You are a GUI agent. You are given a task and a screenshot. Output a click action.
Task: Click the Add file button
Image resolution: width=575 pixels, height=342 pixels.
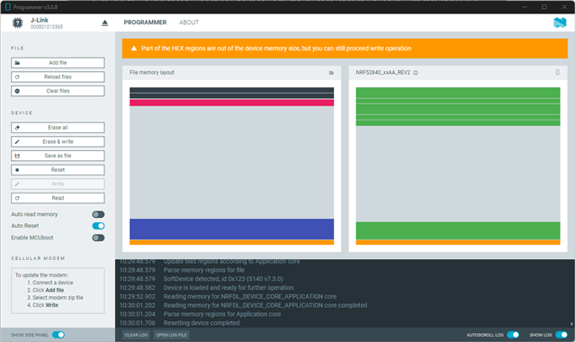click(x=58, y=63)
